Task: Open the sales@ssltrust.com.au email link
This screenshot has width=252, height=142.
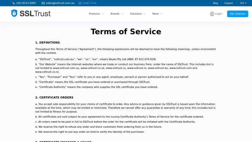Action: (60, 3)
